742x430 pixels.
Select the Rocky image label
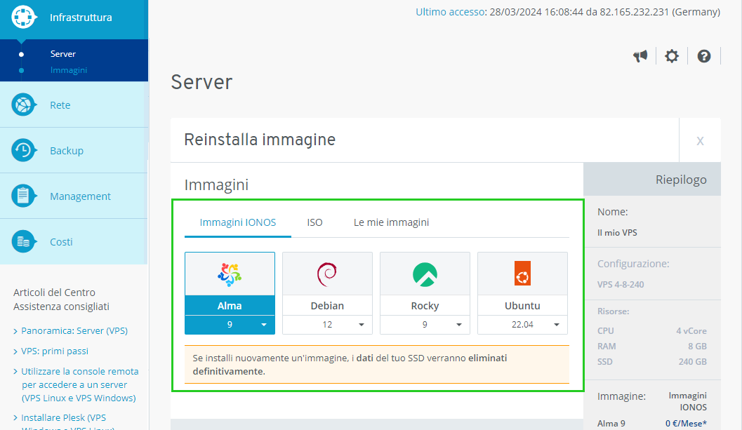pos(425,306)
